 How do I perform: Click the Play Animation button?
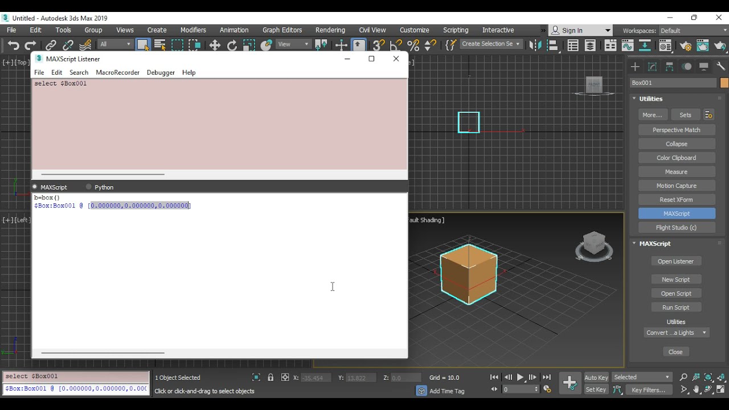[x=520, y=377]
